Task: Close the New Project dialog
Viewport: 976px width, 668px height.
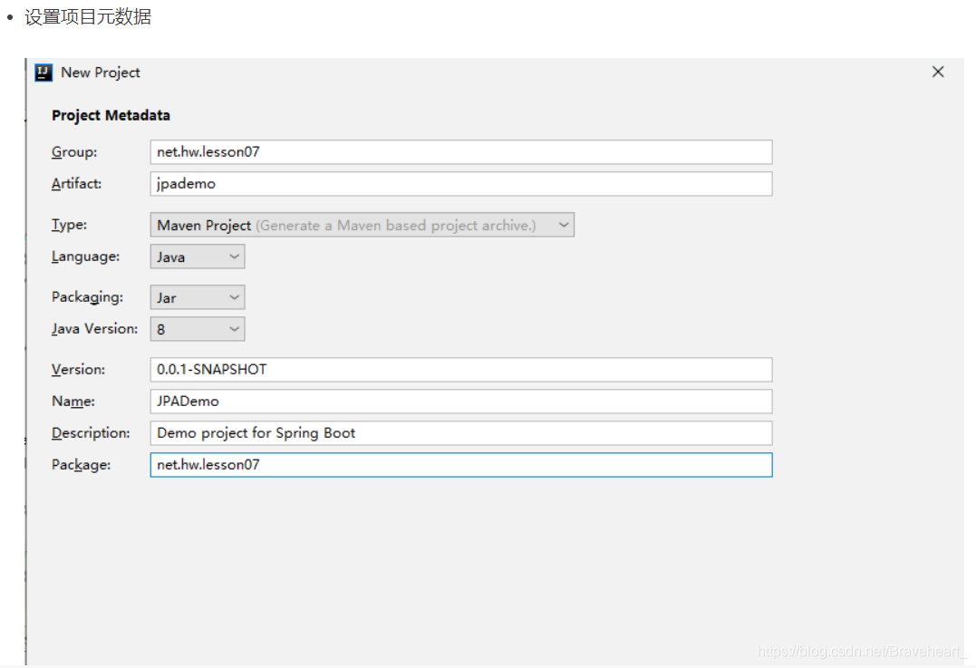Action: 937,72
